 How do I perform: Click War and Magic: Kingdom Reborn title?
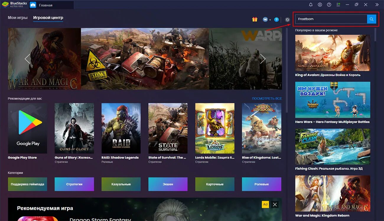[322, 215]
